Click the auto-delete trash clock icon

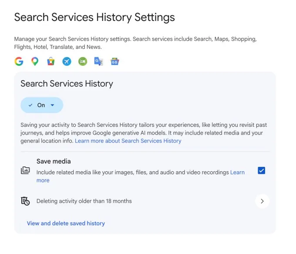pos(25,201)
